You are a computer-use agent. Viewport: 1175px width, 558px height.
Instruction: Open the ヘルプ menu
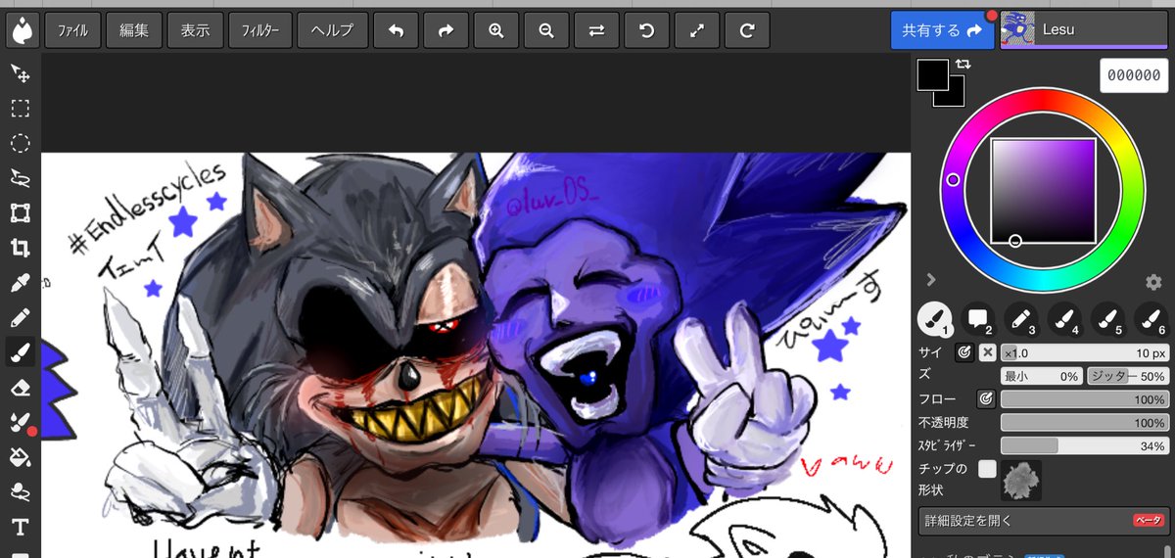pos(332,30)
